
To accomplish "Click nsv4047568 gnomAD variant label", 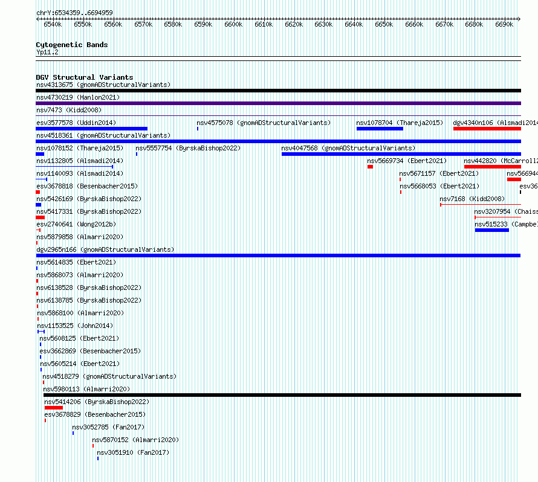I will pyautogui.click(x=348, y=148).
